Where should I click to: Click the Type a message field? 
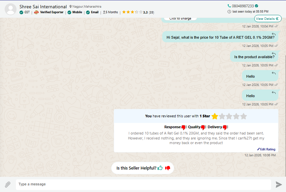tap(143, 184)
